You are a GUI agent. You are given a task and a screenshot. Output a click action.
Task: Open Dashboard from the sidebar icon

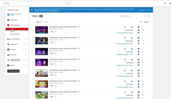(8, 20)
